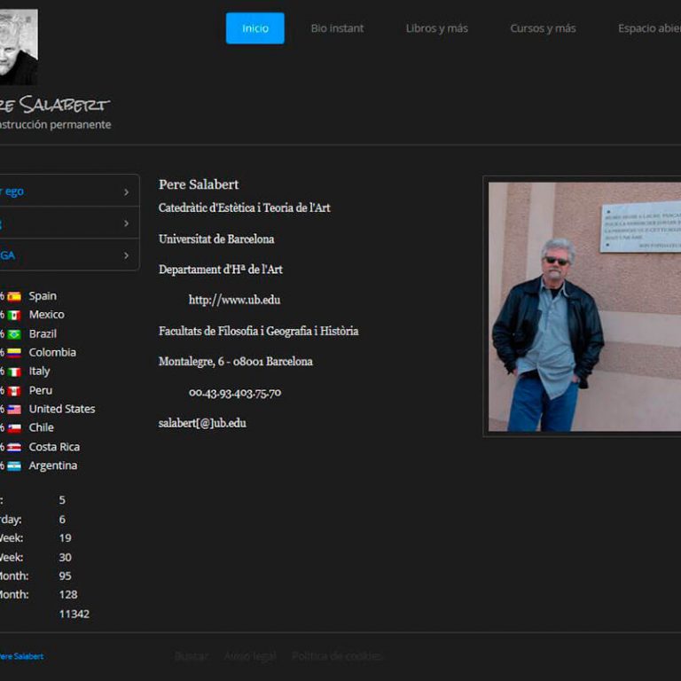681x681 pixels.
Task: Go to Cursos y más
Action: 543,28
